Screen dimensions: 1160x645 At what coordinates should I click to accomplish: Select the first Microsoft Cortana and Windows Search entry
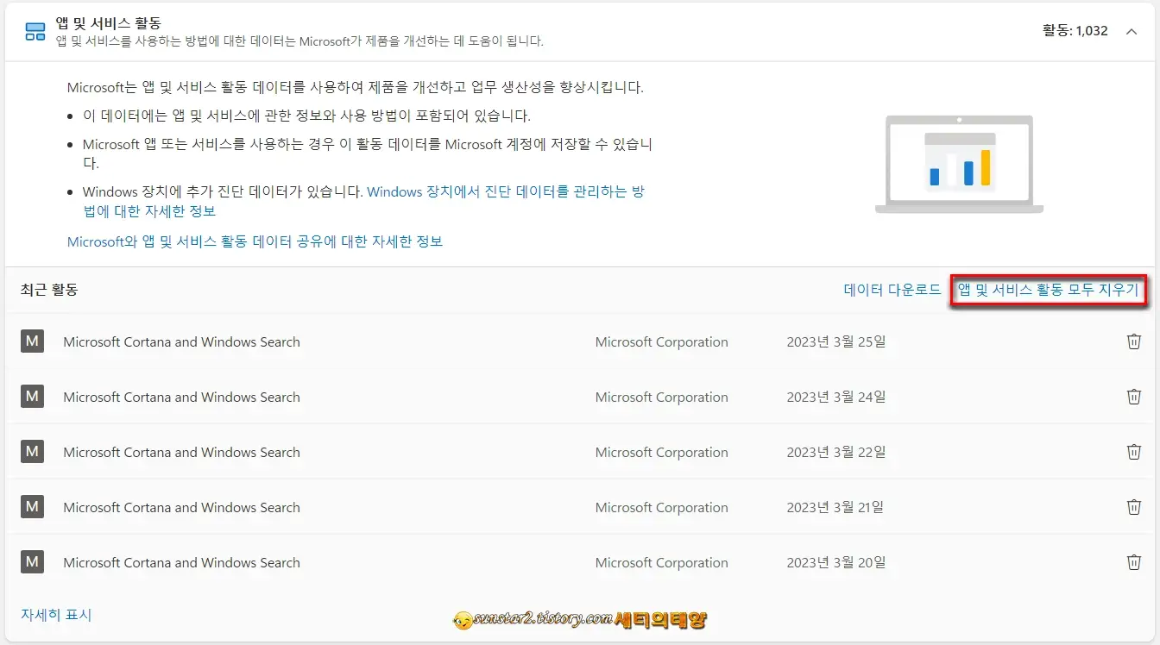pos(180,341)
